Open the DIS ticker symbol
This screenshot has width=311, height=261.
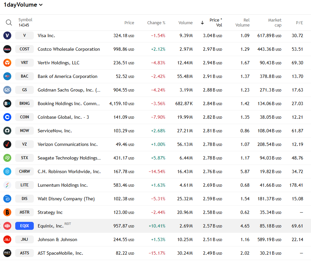[25, 199]
